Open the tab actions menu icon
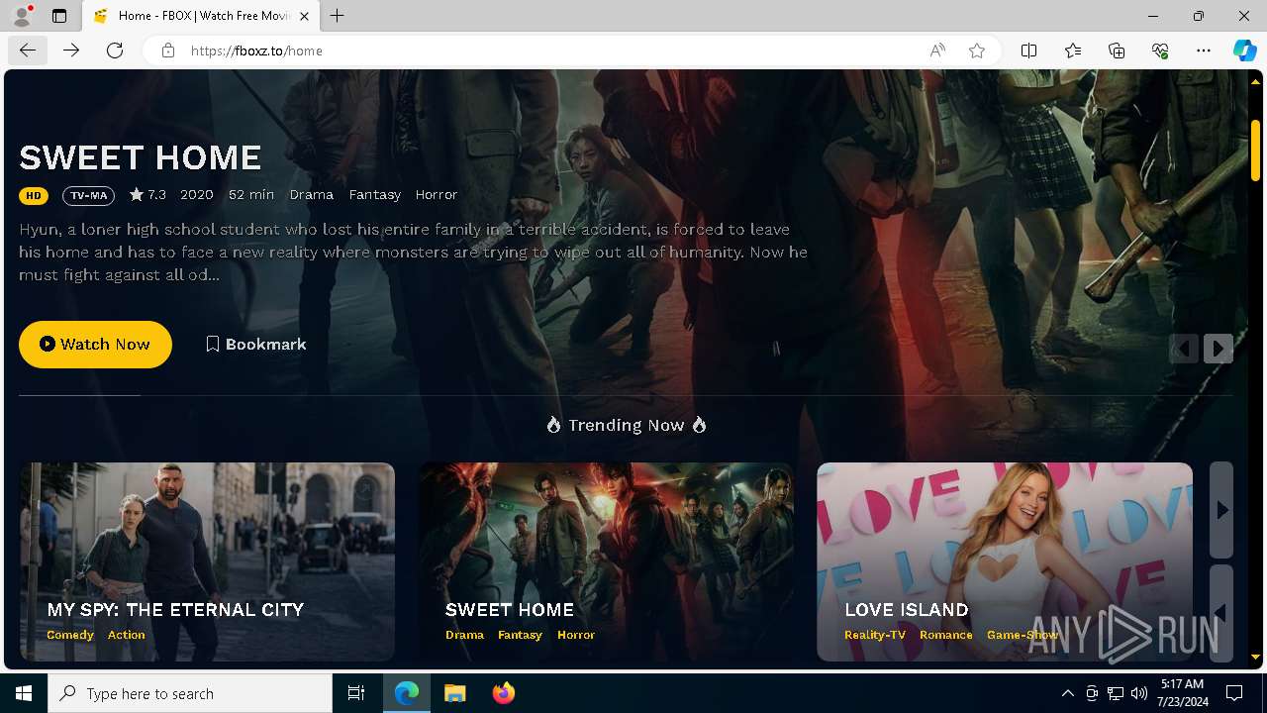Image resolution: width=1267 pixels, height=713 pixels. tap(59, 16)
